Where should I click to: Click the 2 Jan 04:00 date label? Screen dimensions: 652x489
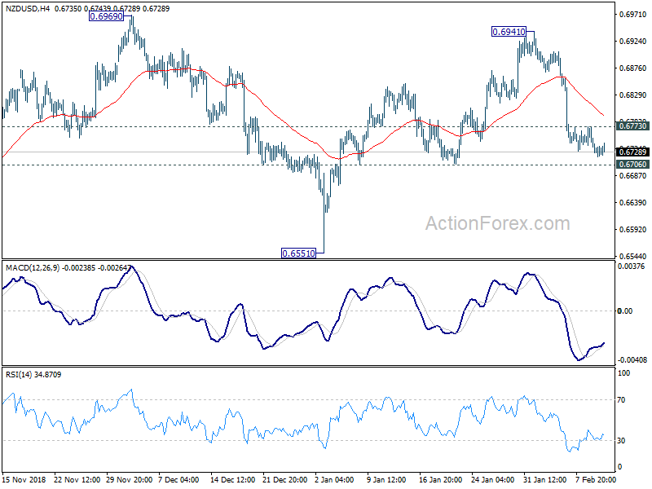click(x=334, y=480)
